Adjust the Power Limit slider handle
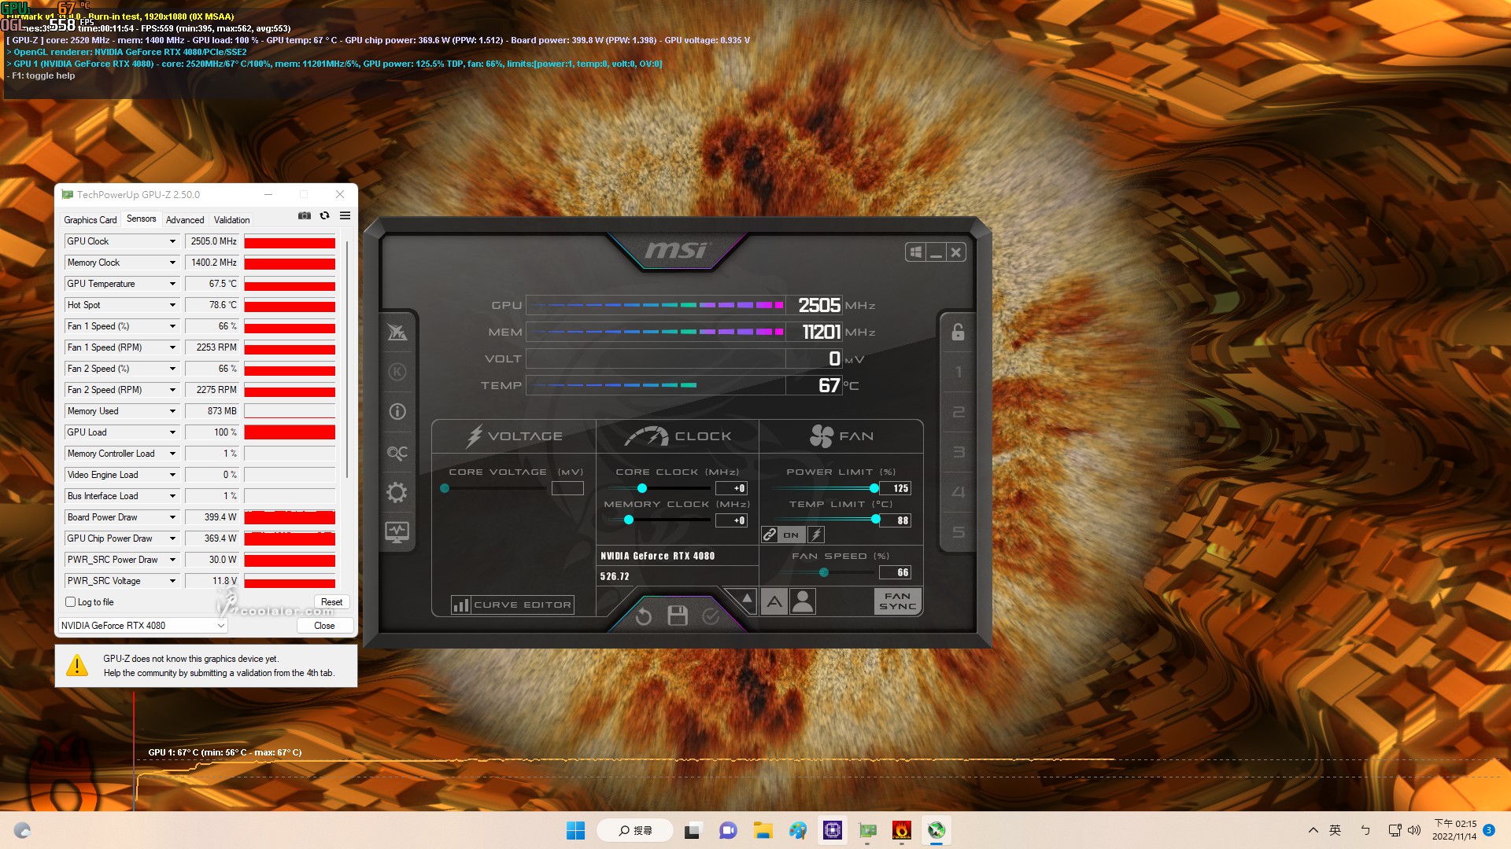The height and width of the screenshot is (849, 1511). click(874, 488)
